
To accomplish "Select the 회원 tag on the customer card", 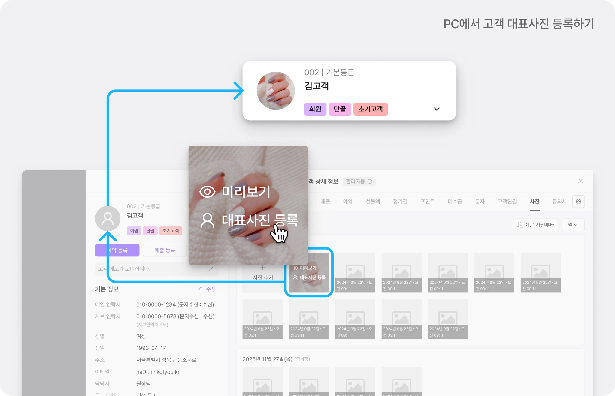I will pos(315,109).
